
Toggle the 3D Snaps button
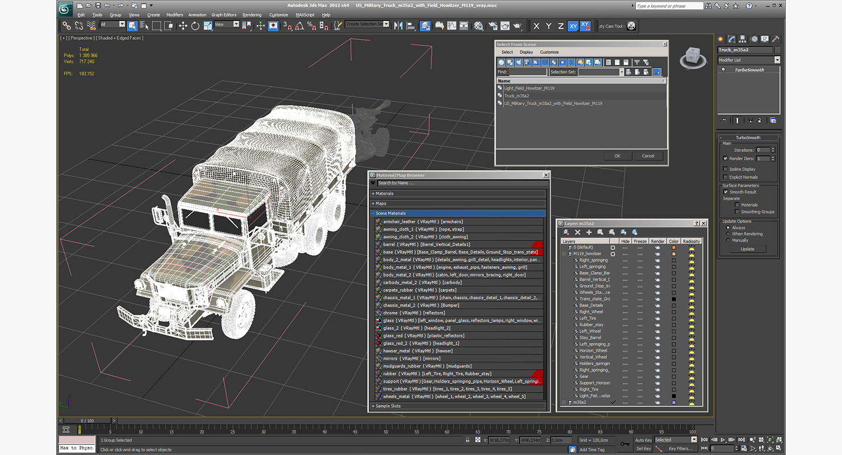click(x=288, y=26)
